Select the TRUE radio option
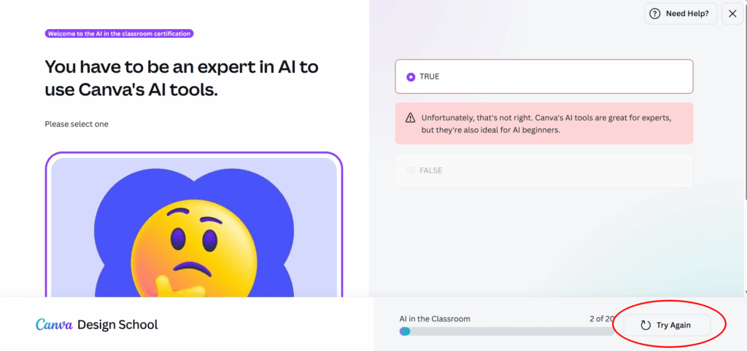 411,76
